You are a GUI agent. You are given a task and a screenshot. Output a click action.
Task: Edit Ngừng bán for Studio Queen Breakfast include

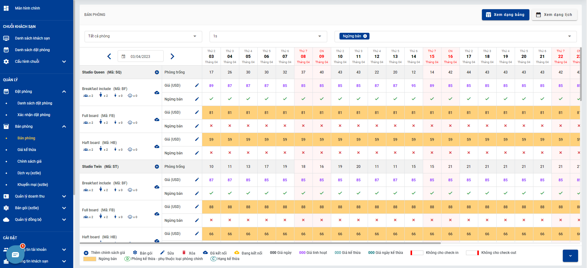coord(197,99)
